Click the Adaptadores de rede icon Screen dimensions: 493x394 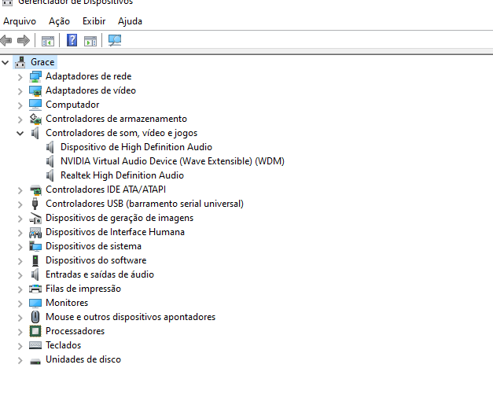click(35, 76)
